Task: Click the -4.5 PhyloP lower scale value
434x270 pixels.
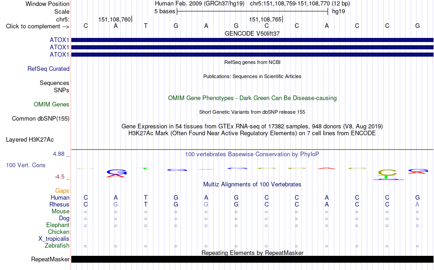Action: 59,177
